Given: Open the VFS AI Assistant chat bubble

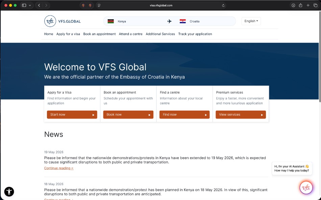Looking at the screenshot, I should click(x=306, y=188).
